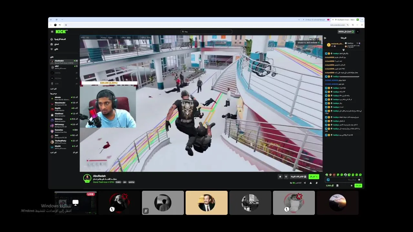Open Grand Theft Auto V category link

104,182
